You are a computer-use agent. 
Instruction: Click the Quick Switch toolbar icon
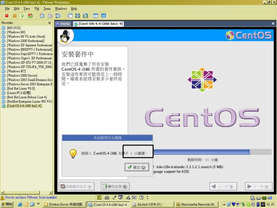(x=86, y=16)
